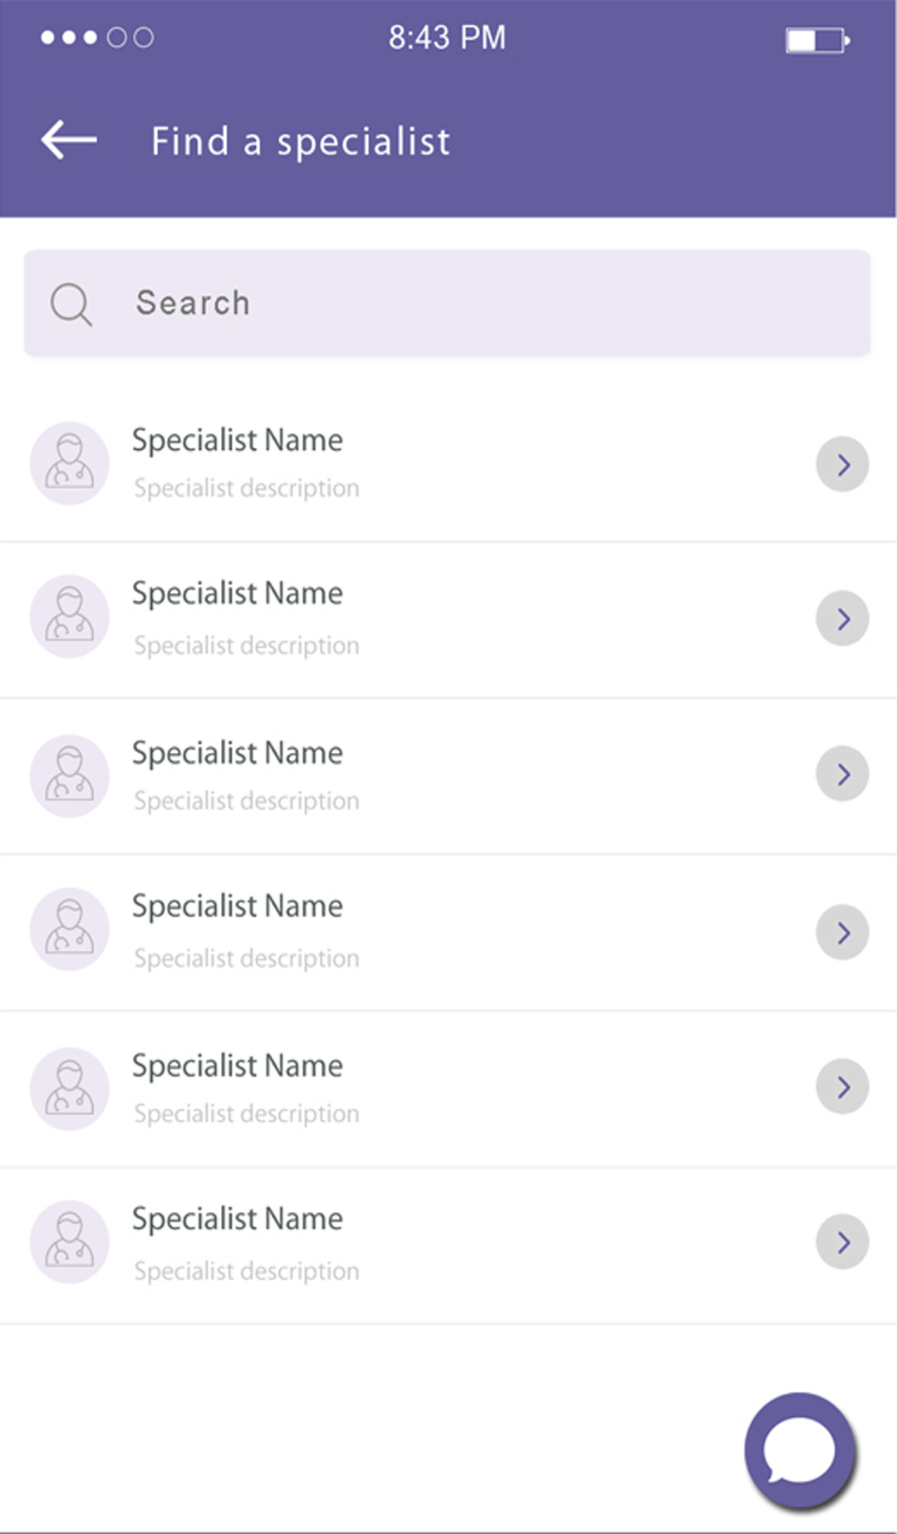Tap the second specialist's doctor avatar
This screenshot has height=1534, width=897.
(x=70, y=617)
